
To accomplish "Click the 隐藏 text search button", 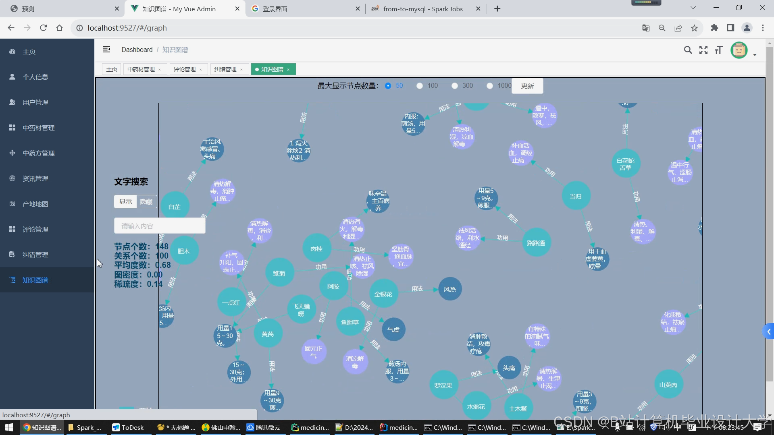I will [x=146, y=201].
